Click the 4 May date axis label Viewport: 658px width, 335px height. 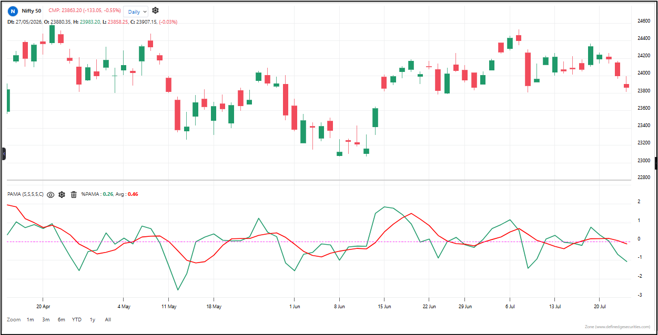(x=123, y=306)
